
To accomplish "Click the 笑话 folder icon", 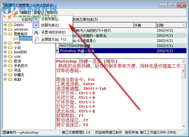I will pyautogui.click(x=10, y=70).
